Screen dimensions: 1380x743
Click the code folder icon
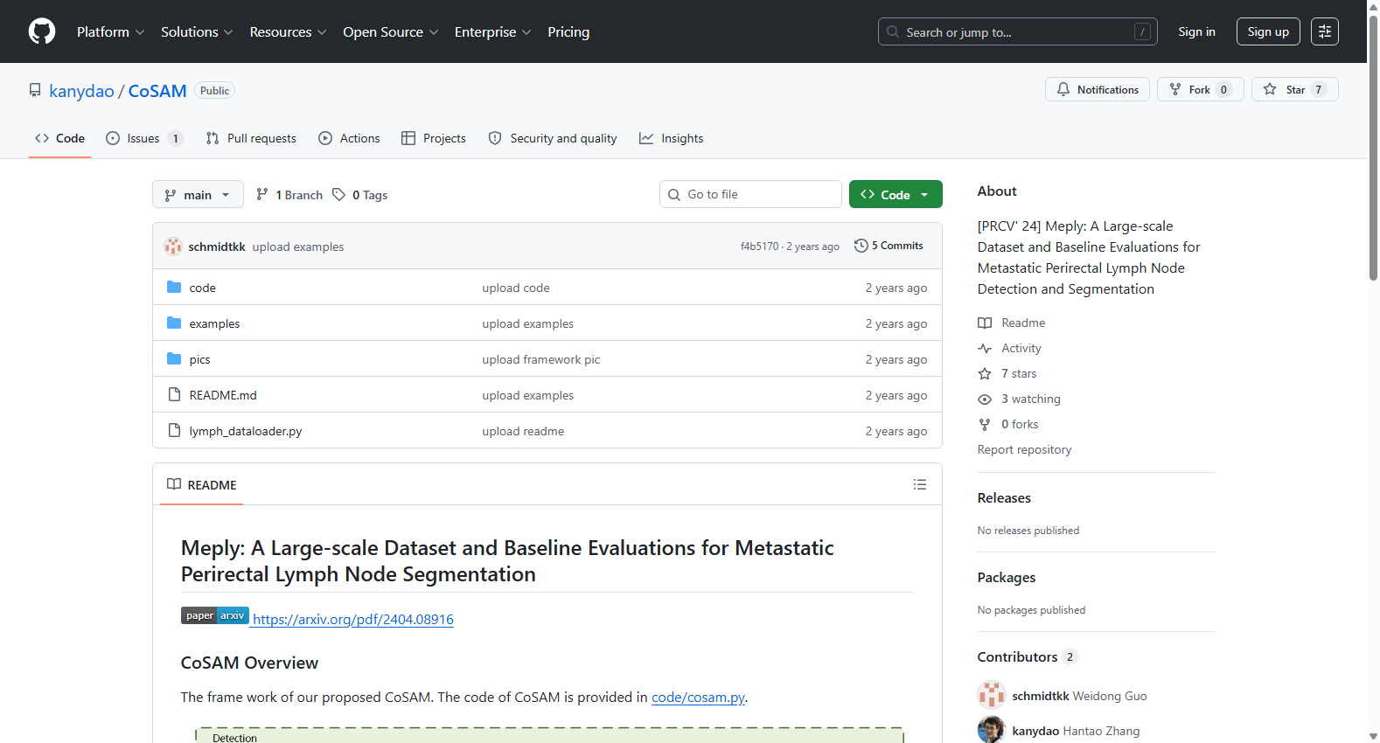point(174,288)
